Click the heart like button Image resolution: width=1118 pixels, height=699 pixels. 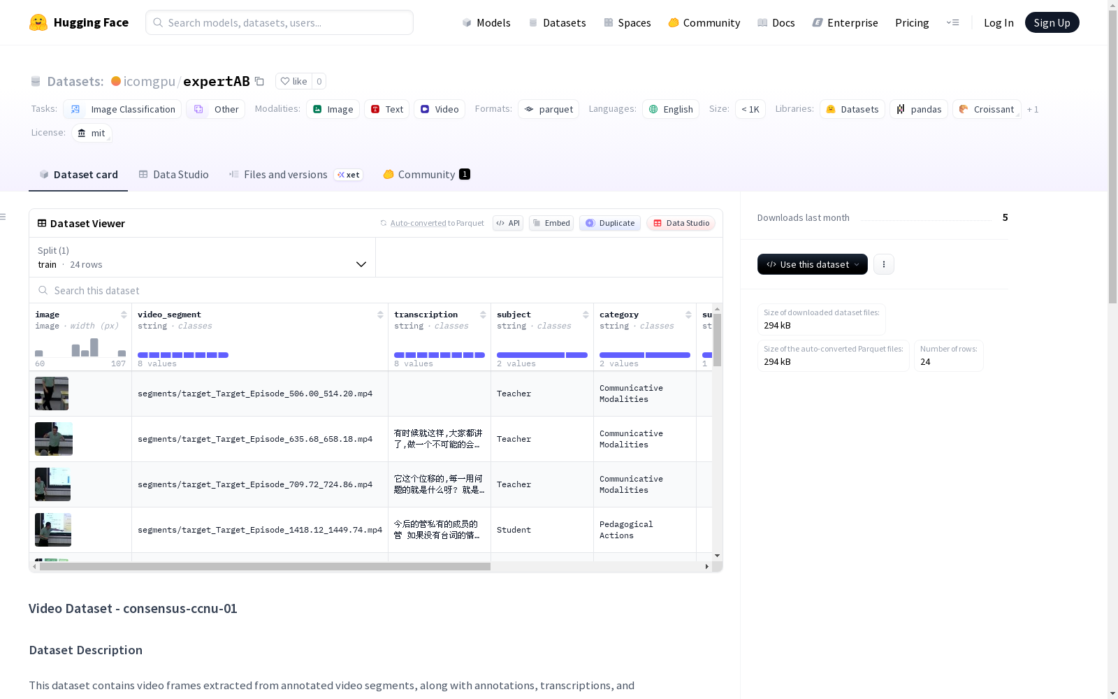click(293, 81)
